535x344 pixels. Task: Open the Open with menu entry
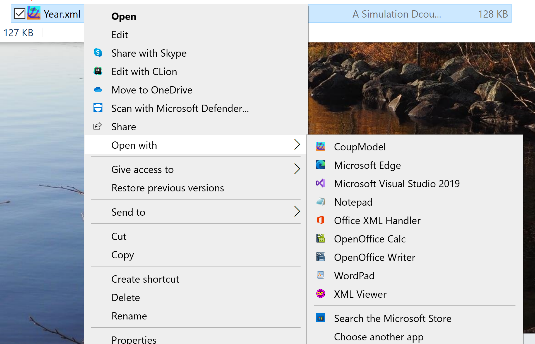196,145
